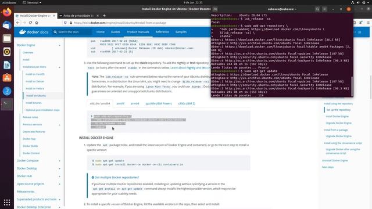This screenshot has height=209, width=372.
Task: Go to the Firefox home page
Action: (37, 23)
